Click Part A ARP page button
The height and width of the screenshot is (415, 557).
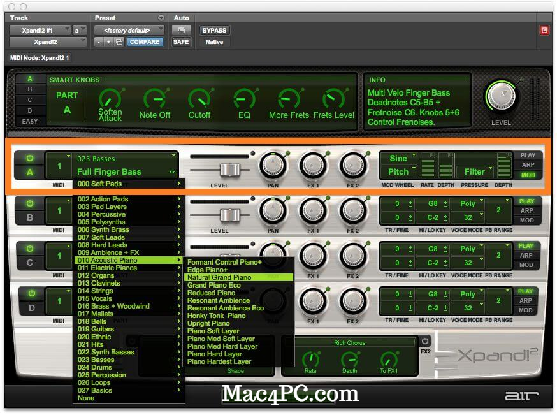(x=528, y=165)
